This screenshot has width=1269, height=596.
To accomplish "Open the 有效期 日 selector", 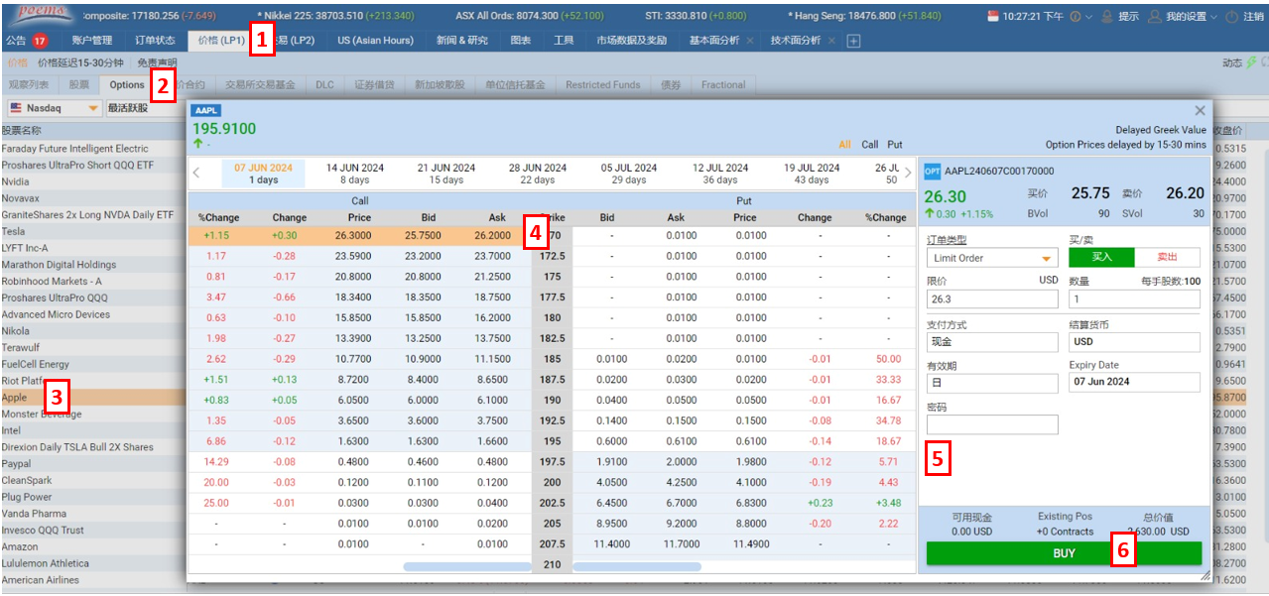I will pyautogui.click(x=992, y=382).
